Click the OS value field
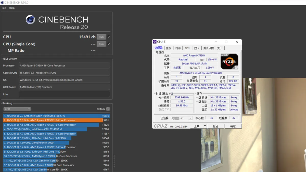The image size is (306, 172). (x=64, y=80)
